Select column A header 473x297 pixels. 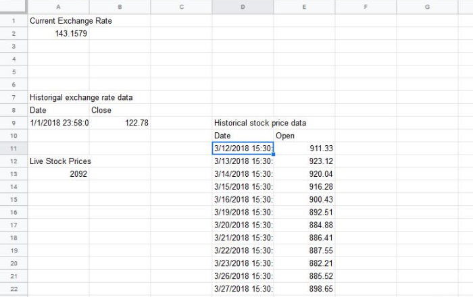coord(58,7)
